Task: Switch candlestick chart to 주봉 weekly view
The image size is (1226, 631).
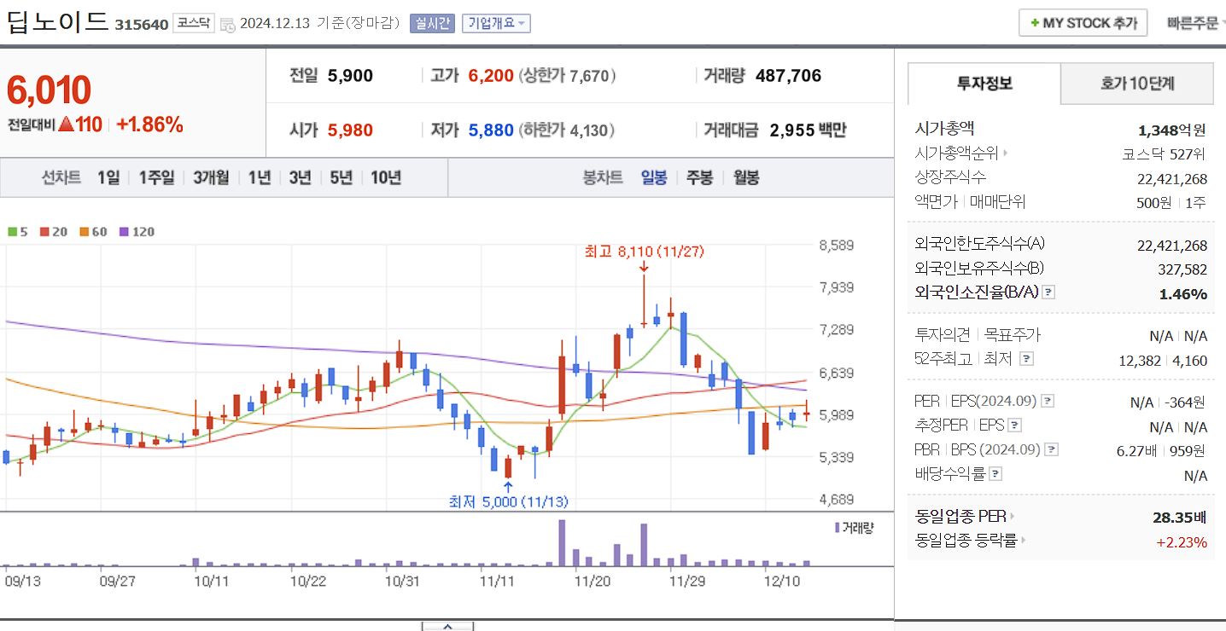Action: tap(699, 177)
